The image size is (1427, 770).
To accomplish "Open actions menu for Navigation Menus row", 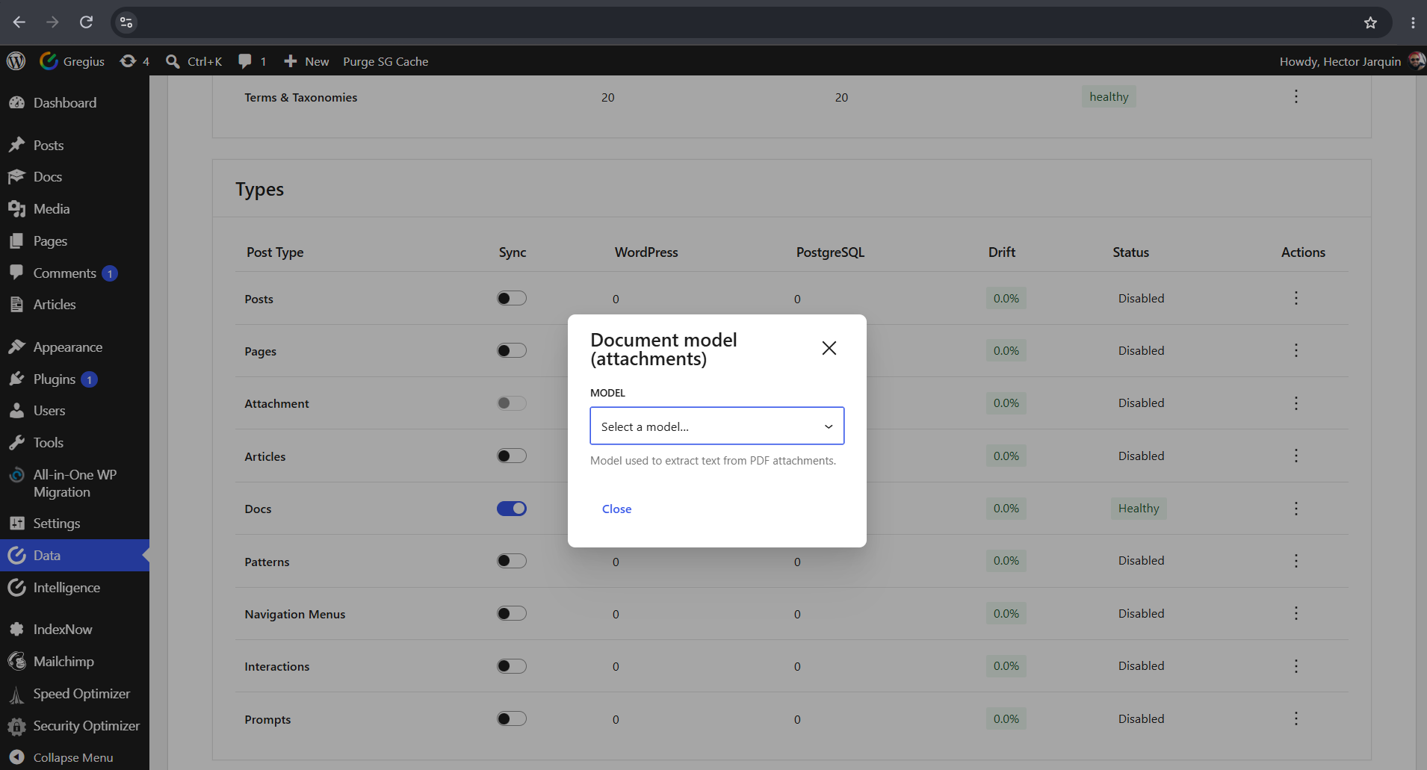I will point(1296,613).
